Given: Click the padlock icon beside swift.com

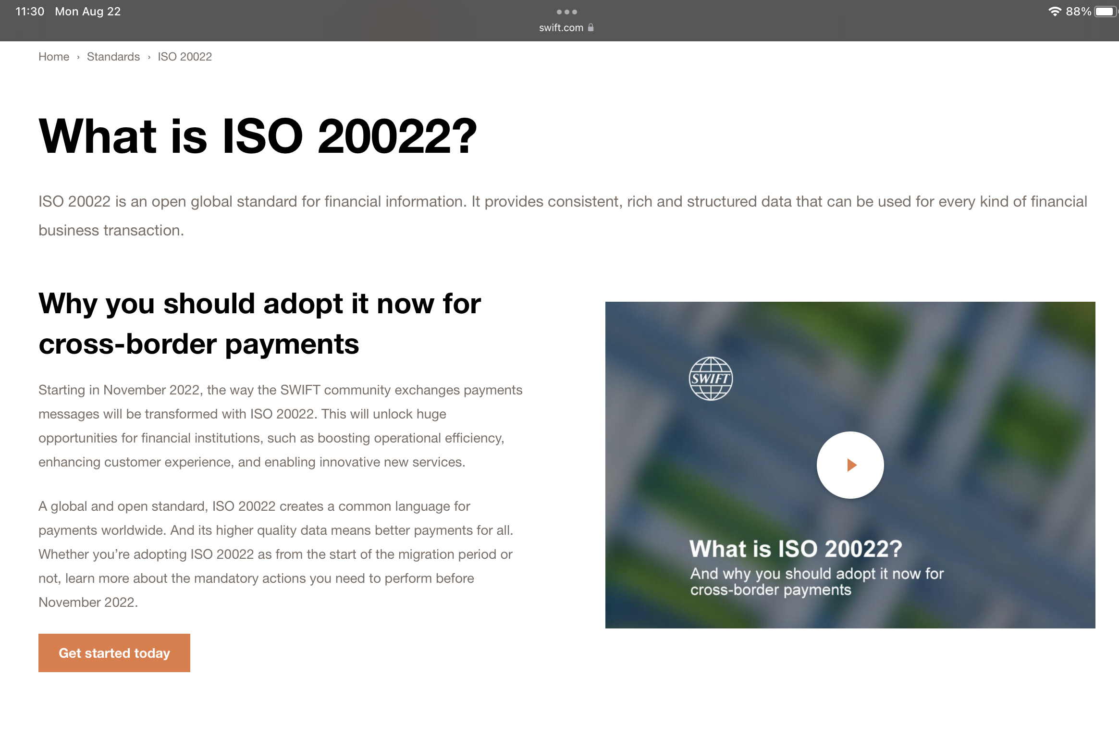Looking at the screenshot, I should pyautogui.click(x=591, y=28).
